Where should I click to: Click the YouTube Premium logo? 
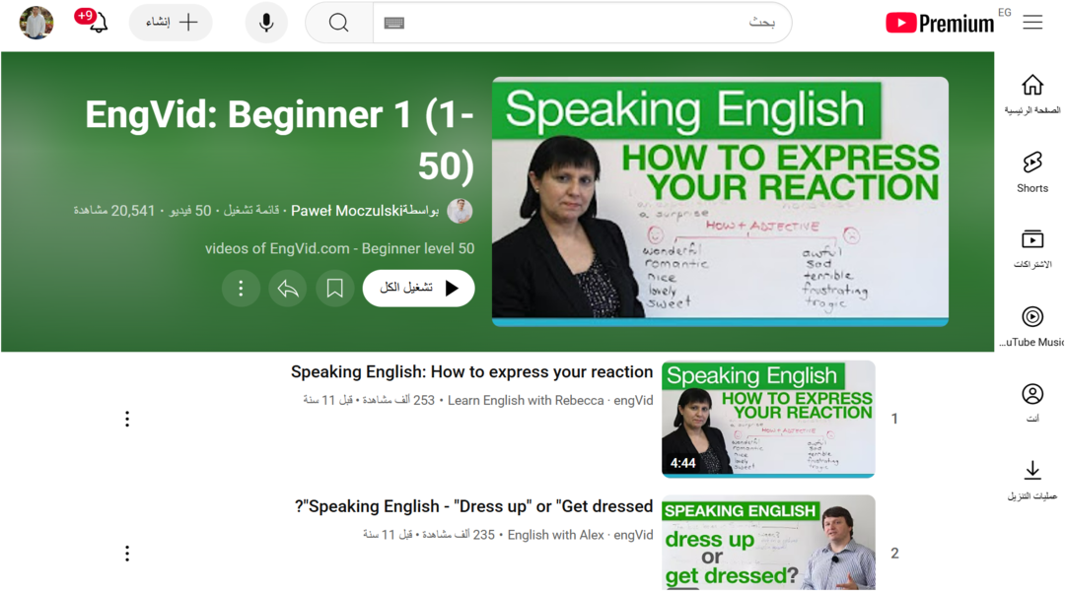[x=940, y=23]
